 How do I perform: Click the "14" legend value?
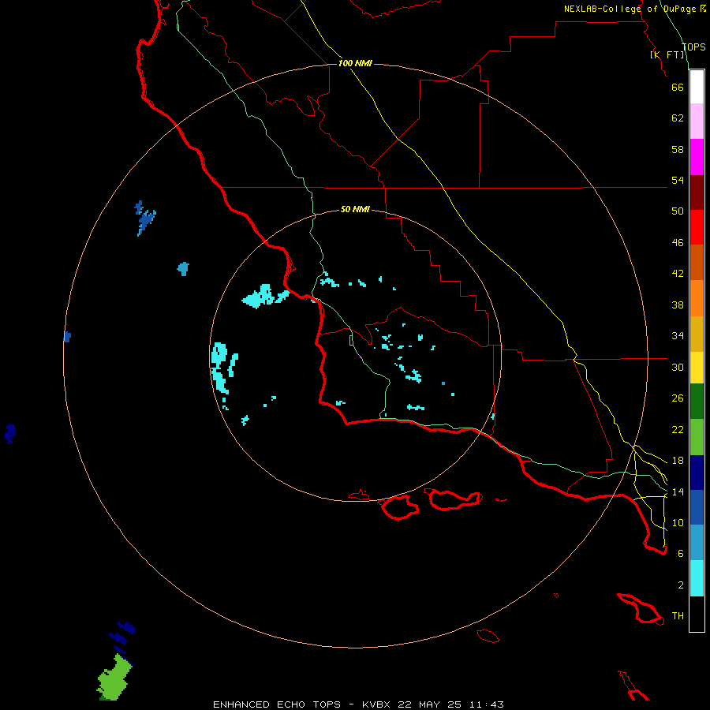[x=678, y=492]
